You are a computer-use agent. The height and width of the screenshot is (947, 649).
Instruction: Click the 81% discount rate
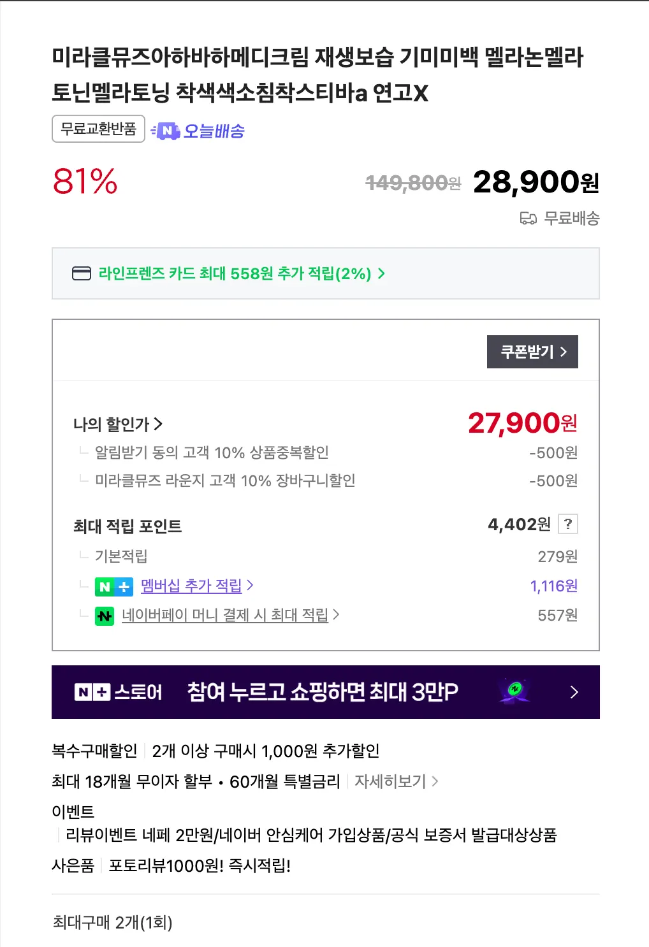[x=85, y=181]
